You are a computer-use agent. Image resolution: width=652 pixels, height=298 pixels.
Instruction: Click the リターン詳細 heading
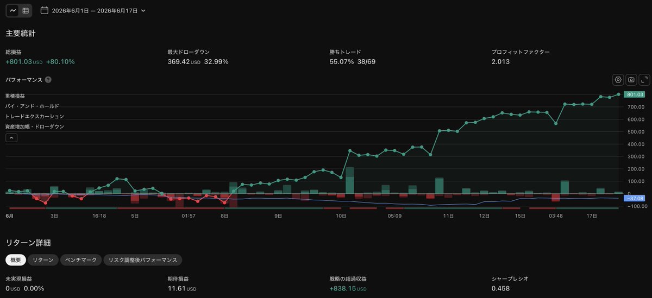tap(28, 242)
